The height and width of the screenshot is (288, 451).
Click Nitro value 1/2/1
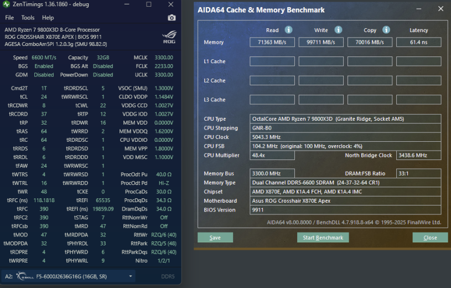point(164,261)
